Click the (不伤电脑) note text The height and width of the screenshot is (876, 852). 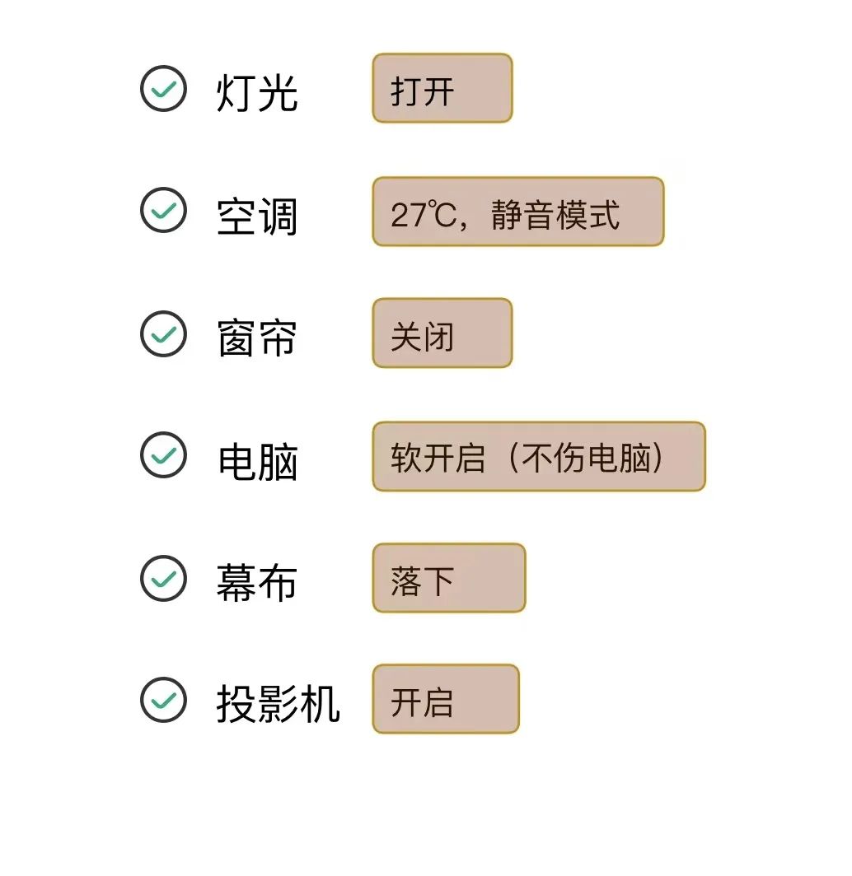click(x=586, y=459)
